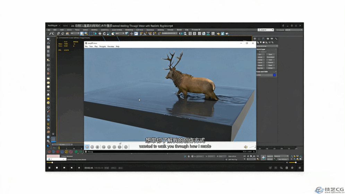Toggle the preview window speaker icon
Image resolution: width=345 pixels, height=194 pixels.
(x=245, y=147)
